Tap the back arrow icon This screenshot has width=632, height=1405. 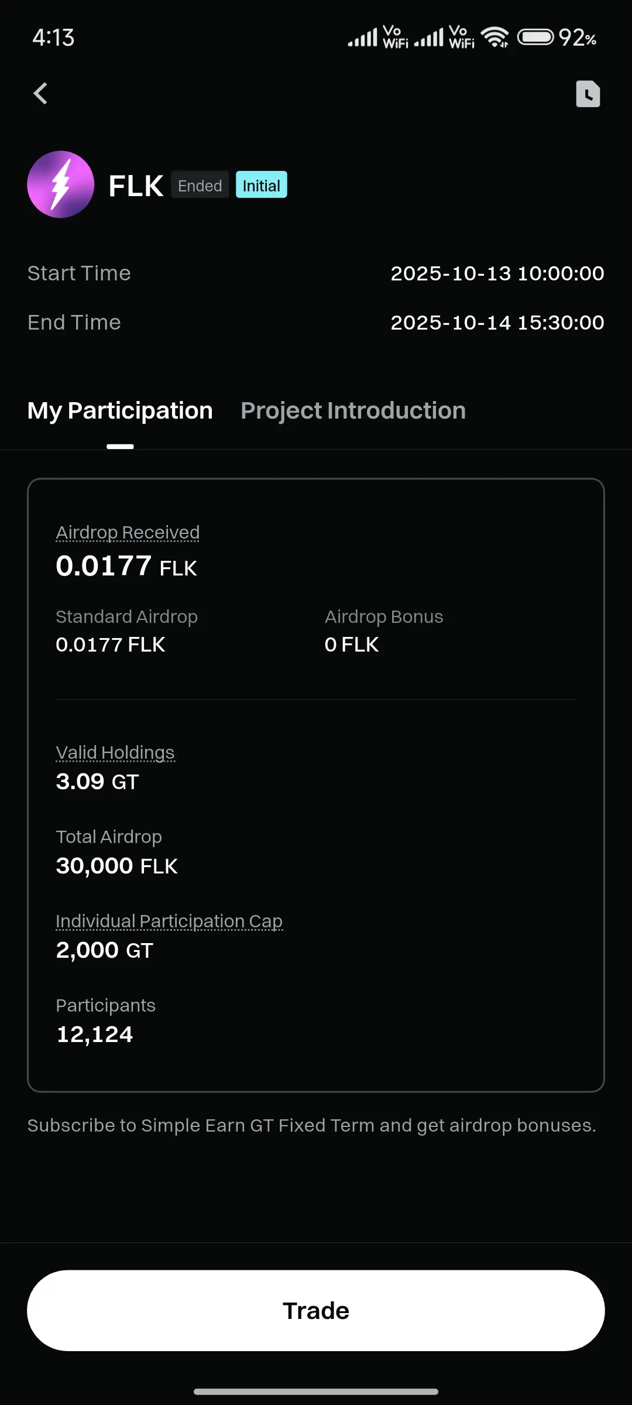tap(40, 94)
